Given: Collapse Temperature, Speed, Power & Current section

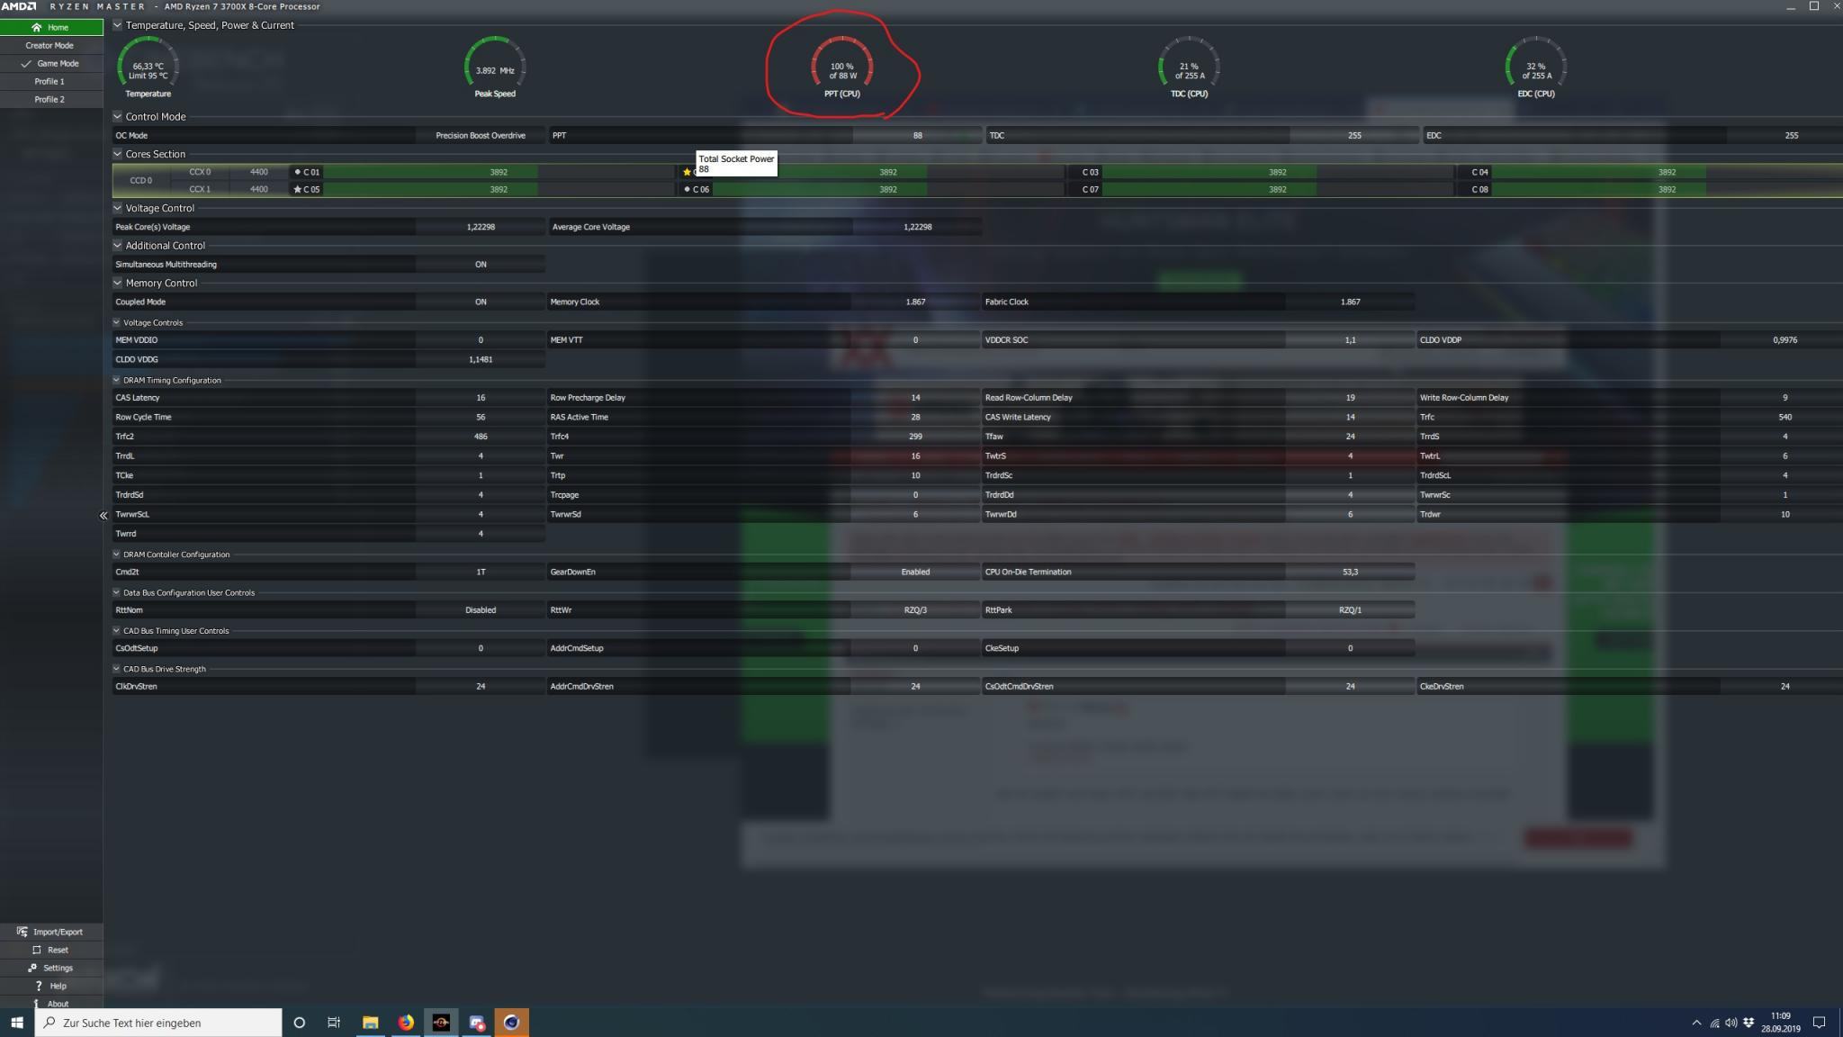Looking at the screenshot, I should 117,25.
